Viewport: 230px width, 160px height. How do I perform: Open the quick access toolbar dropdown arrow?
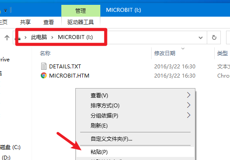[x=5, y=11]
